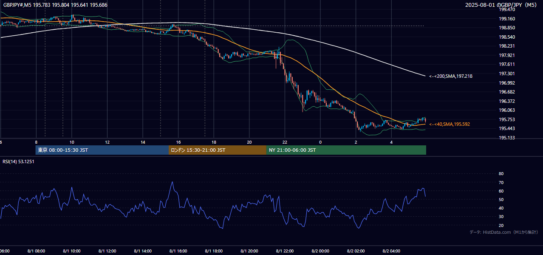Click hour 10 tick under the price chart

pyautogui.click(x=72, y=142)
